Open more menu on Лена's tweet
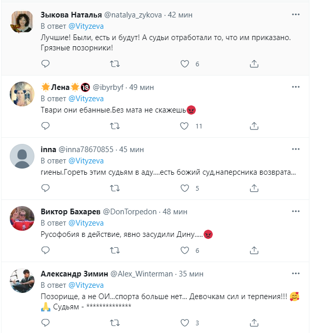This screenshot has height=333, width=312. coord(295,87)
